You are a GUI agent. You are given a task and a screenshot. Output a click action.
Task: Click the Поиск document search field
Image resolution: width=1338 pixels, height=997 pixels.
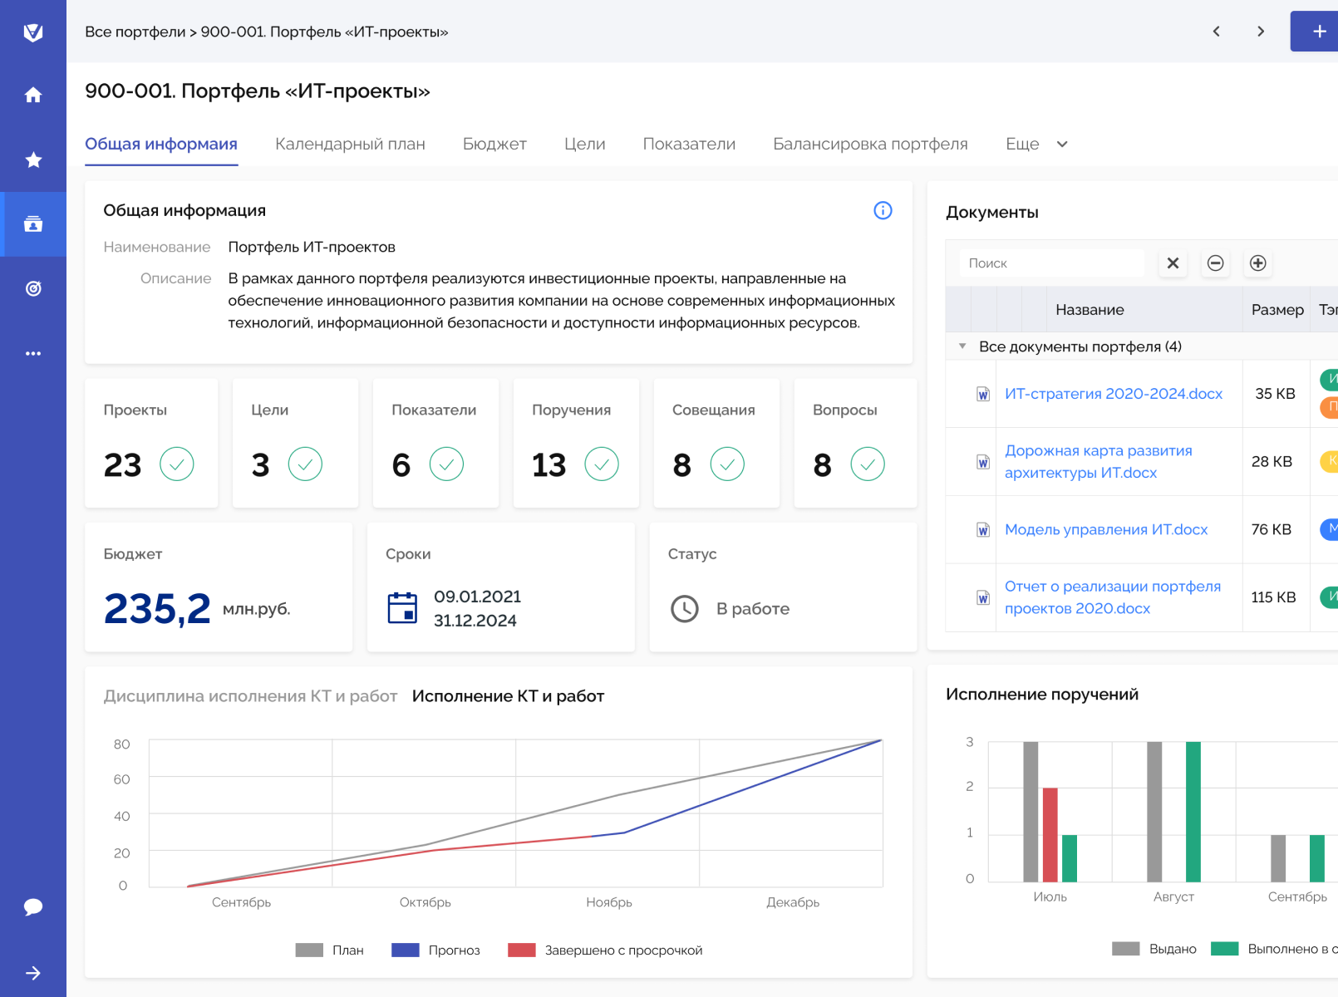point(1051,263)
